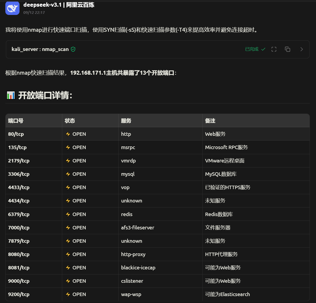Screen dimensions: 316x303
Task: Click the lightning icon in 4433/tcp row
Action: (68, 188)
